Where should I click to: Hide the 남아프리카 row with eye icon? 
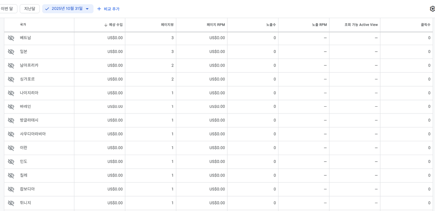tap(11, 66)
